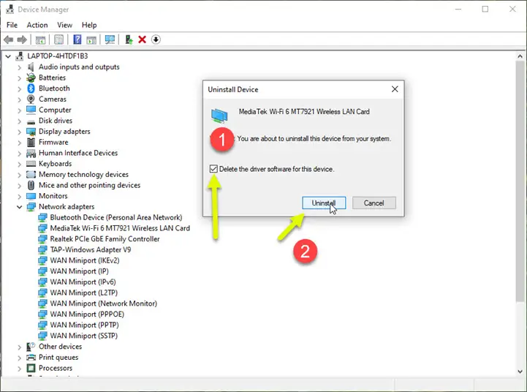Expand the Bluetooth node chevron
Viewport: 527px width, 392px height.
pyautogui.click(x=20, y=88)
